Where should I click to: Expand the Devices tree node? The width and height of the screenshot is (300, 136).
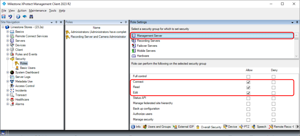click(7, 45)
